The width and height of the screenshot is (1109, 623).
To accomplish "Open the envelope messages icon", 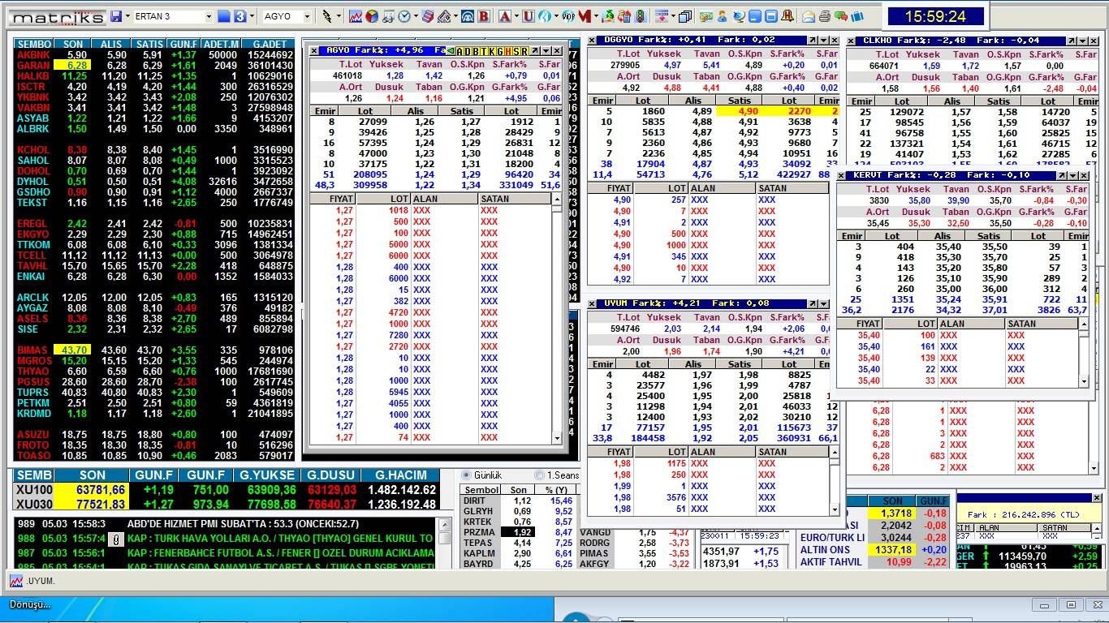I will [809, 16].
